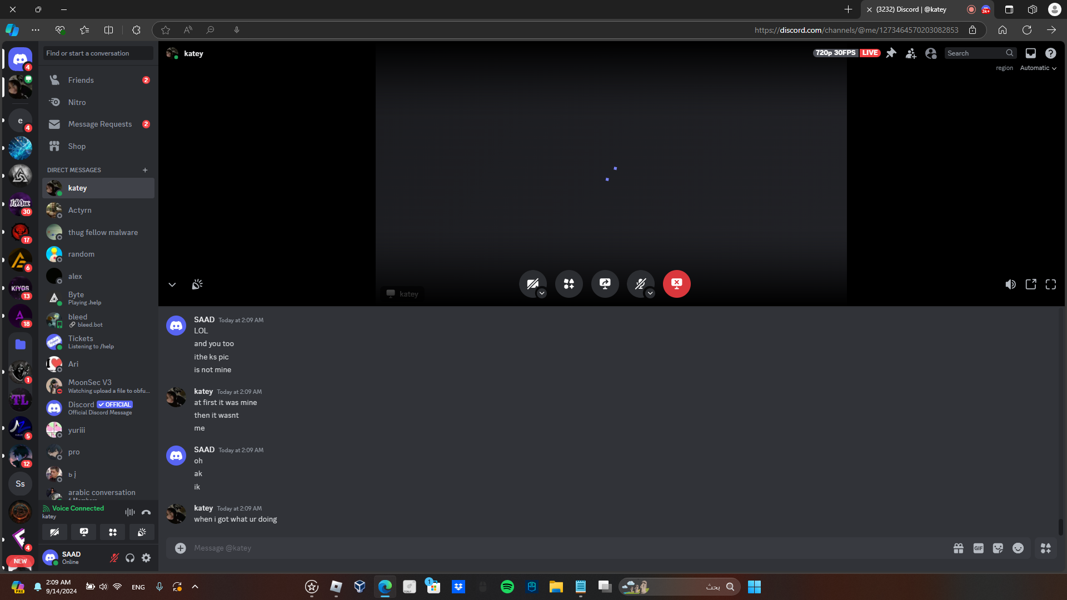Search in the katey conversation
Viewport: 1067px width, 600px height.
click(980, 53)
